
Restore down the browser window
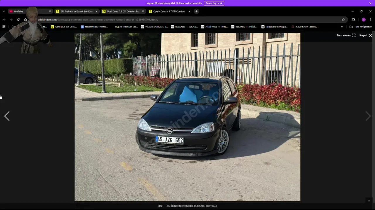[x=361, y=11]
